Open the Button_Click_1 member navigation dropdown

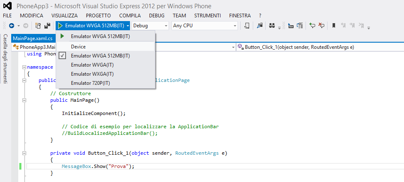[x=320, y=47]
